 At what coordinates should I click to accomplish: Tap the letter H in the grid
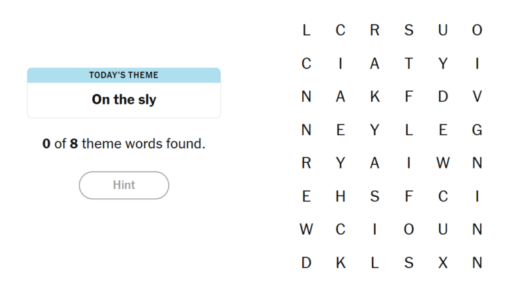[340, 197]
